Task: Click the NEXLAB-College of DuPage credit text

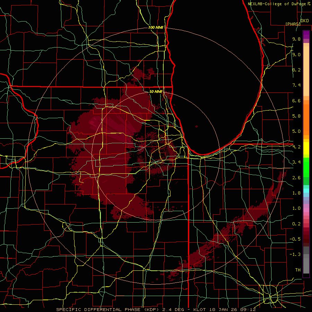Action: (278, 4)
